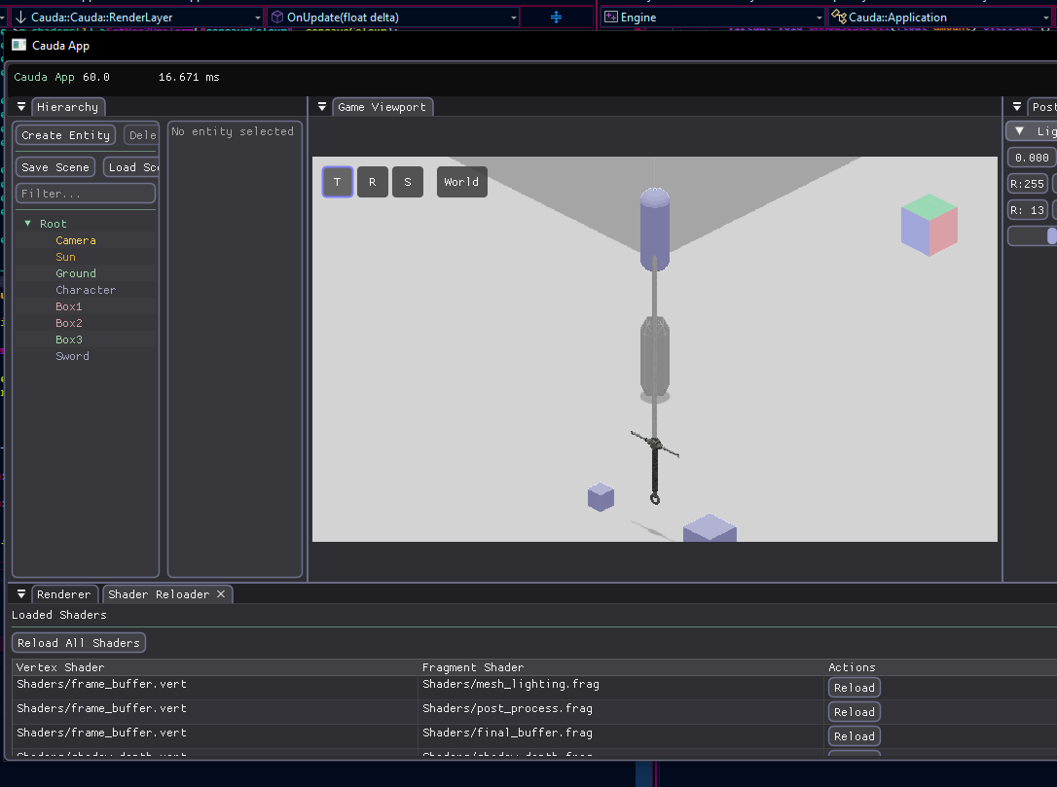Collapse the Root node in hierarchy
The height and width of the screenshot is (787, 1057).
coord(28,224)
